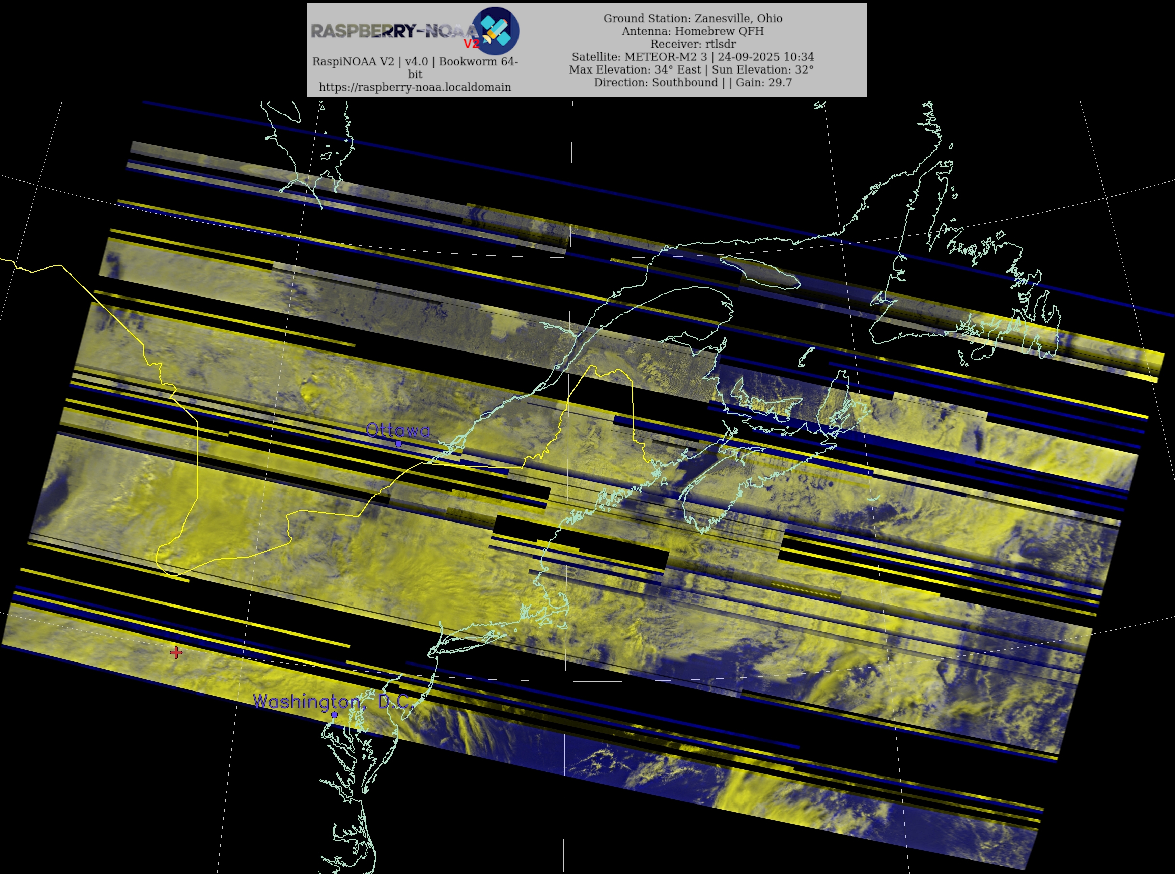Click the Antenna: Homebrew QFH text

click(x=693, y=31)
